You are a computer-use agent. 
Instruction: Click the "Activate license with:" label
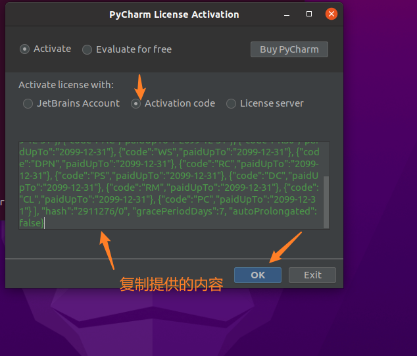66,85
